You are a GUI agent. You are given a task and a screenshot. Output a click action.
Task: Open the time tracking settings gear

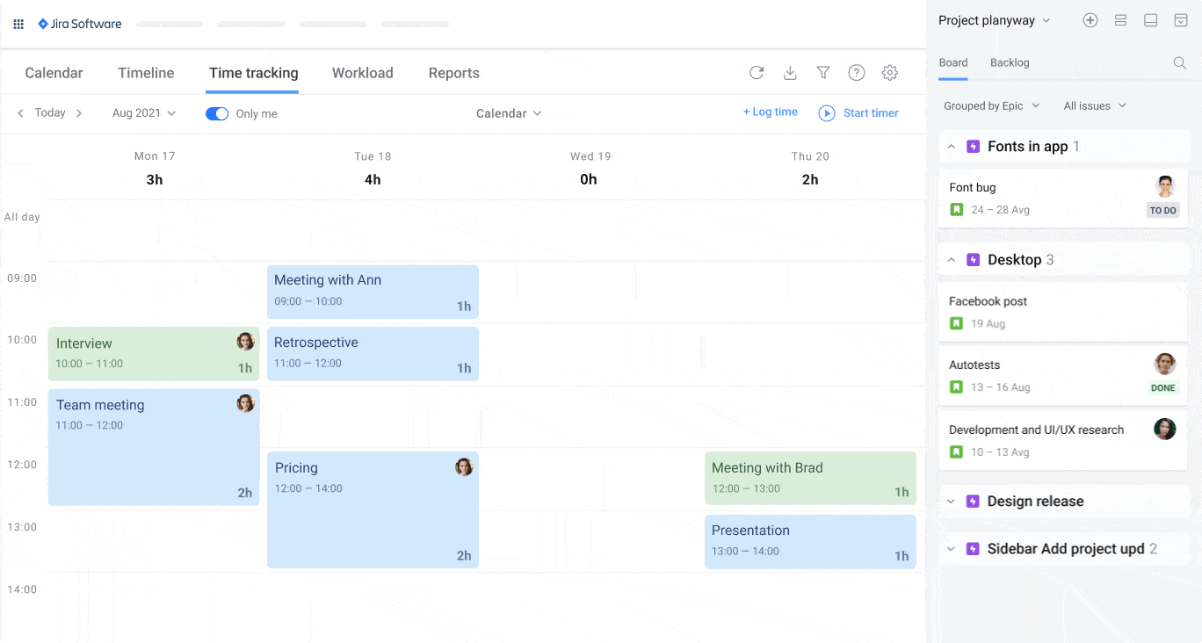tap(889, 73)
